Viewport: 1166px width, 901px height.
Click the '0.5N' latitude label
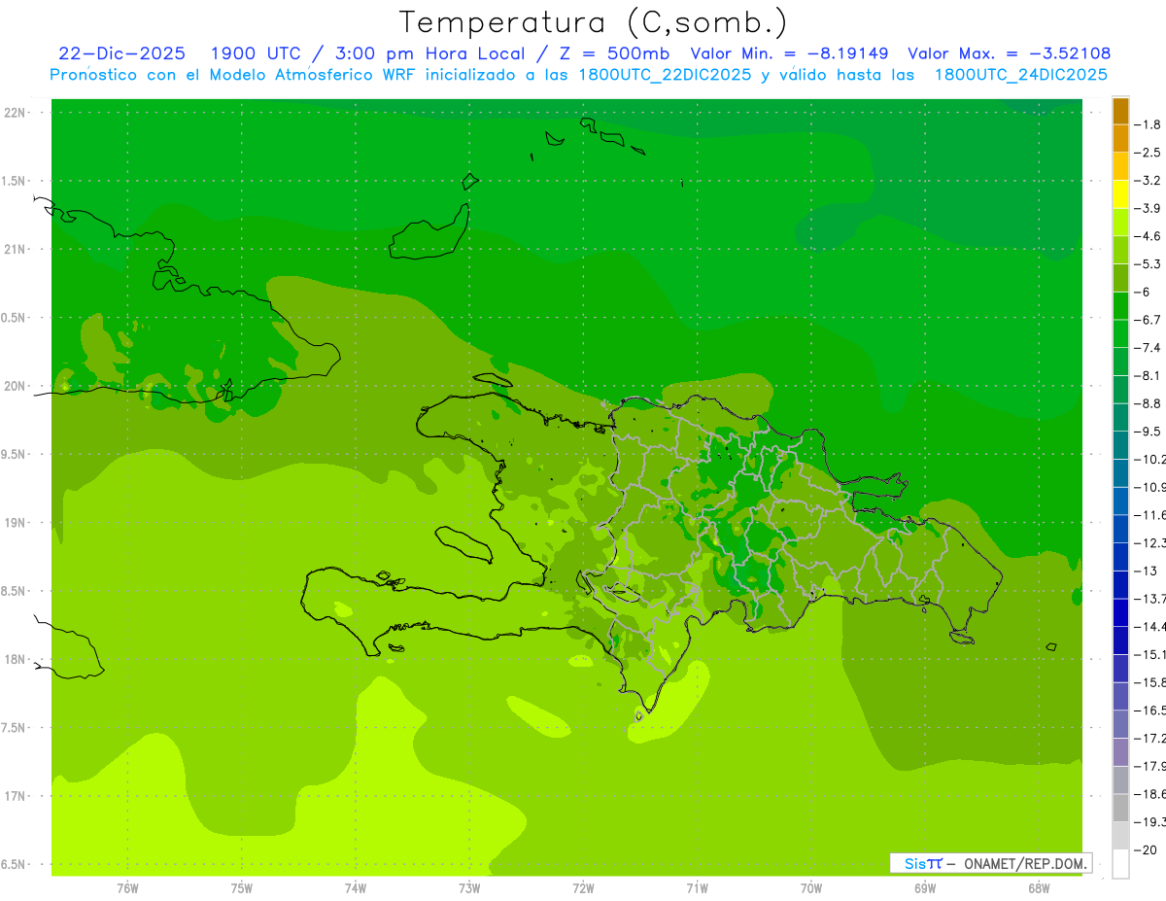coord(15,318)
